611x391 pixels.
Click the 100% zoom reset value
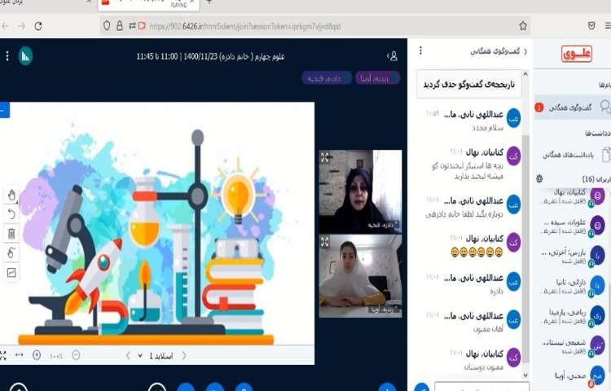[56, 356]
